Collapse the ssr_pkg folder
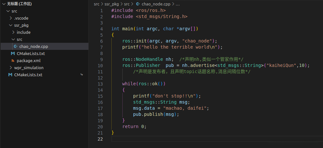 click(x=11, y=25)
